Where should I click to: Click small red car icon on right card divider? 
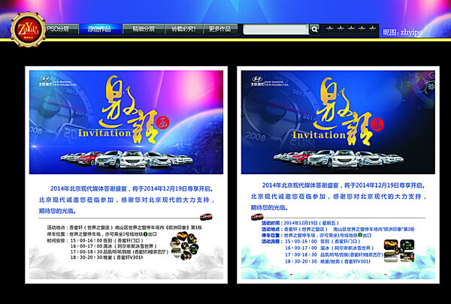click(x=257, y=217)
